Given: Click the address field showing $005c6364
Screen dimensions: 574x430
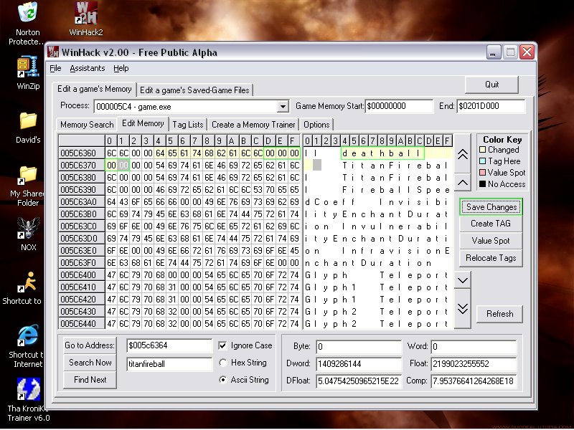Looking at the screenshot, I should [169, 345].
